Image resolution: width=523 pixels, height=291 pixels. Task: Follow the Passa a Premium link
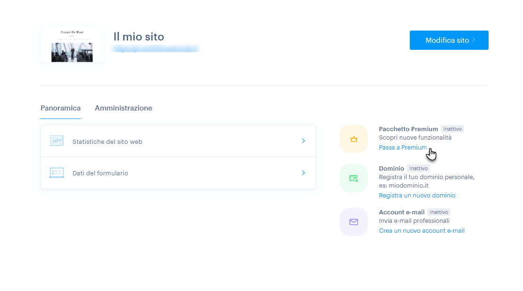coord(403,147)
